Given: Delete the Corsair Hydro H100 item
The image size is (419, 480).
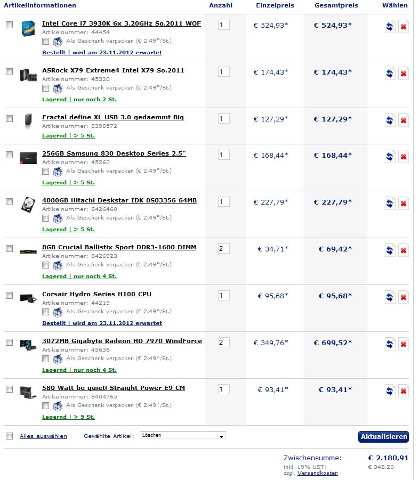Looking at the screenshot, I should point(404,297).
